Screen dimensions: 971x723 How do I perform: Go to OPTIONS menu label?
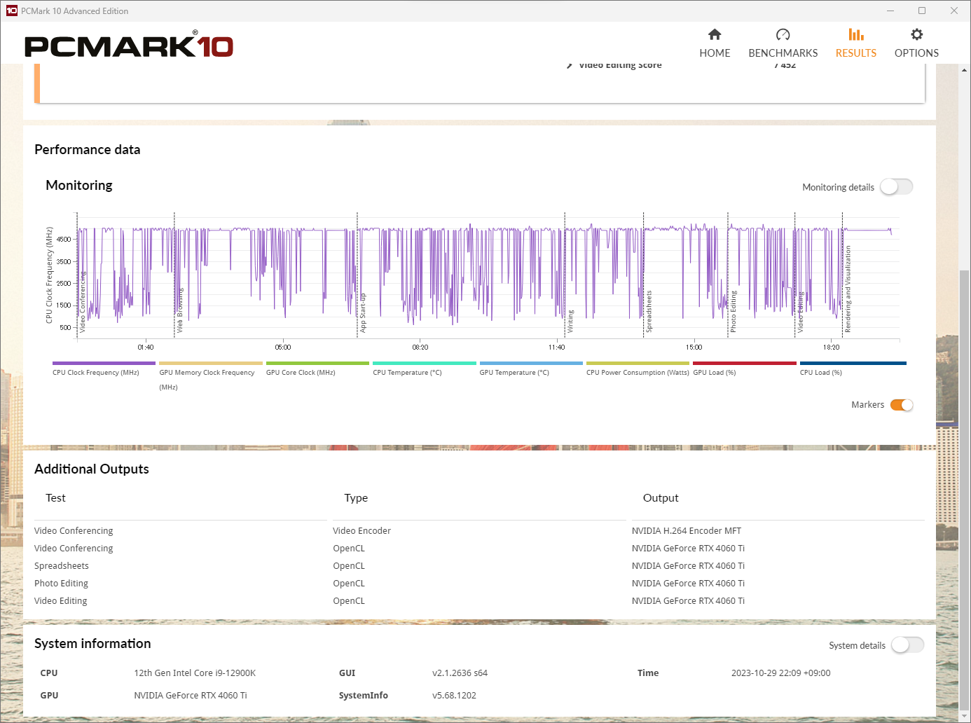tap(916, 53)
